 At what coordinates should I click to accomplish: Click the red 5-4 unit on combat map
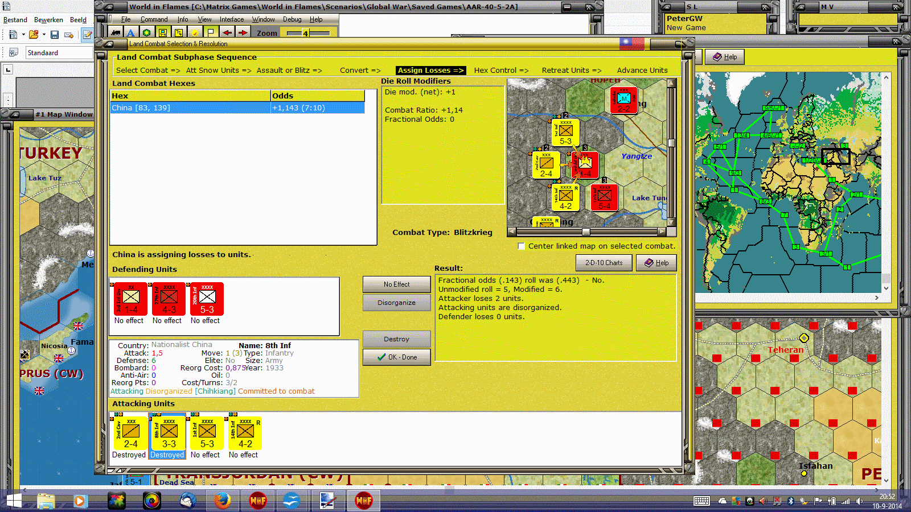pos(605,197)
